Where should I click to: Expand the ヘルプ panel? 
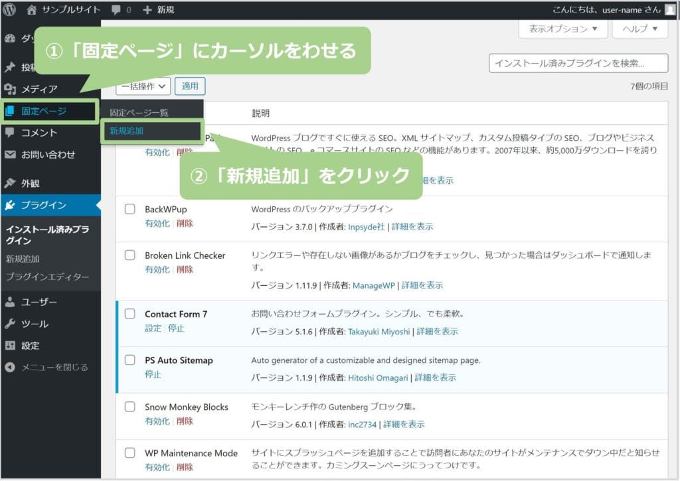click(640, 29)
